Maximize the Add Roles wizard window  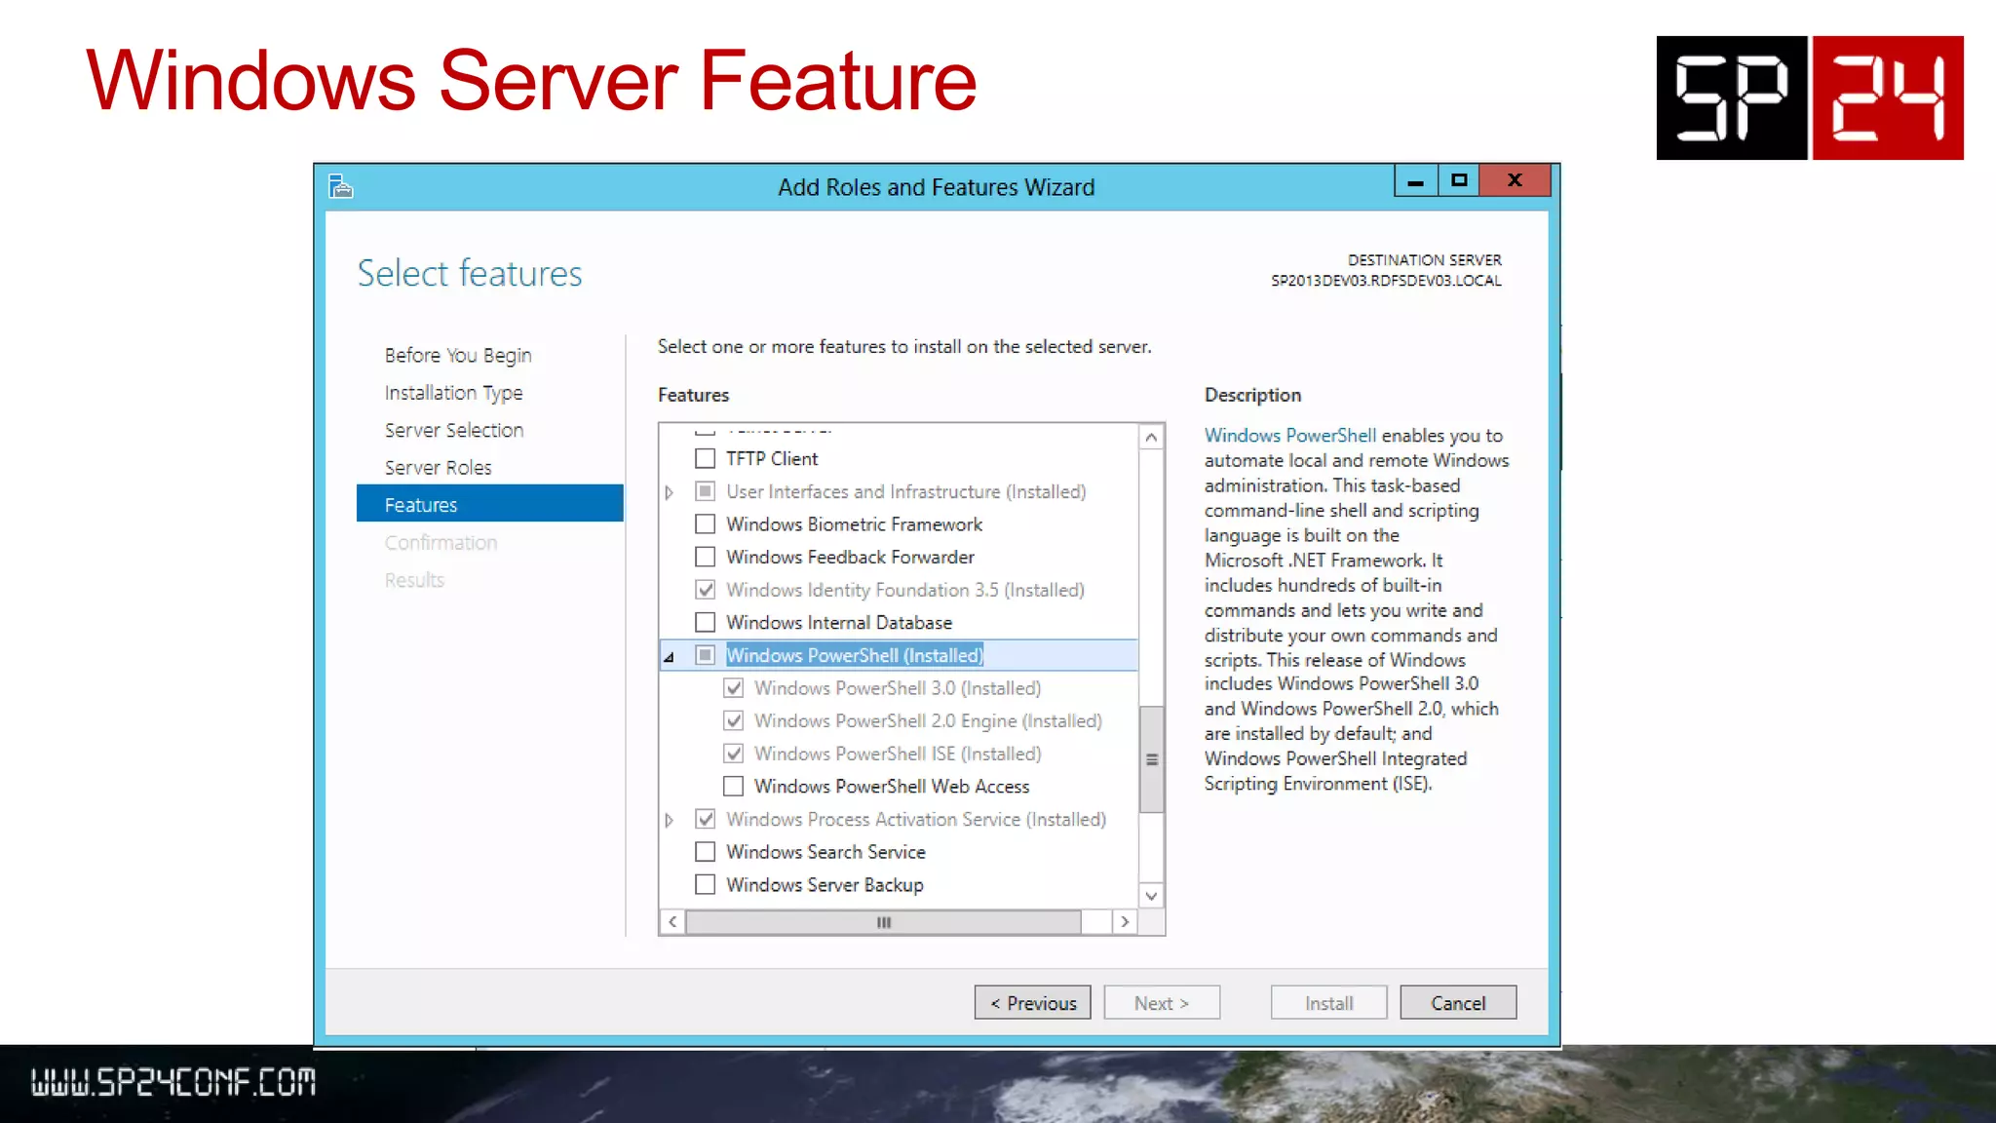coord(1459,180)
